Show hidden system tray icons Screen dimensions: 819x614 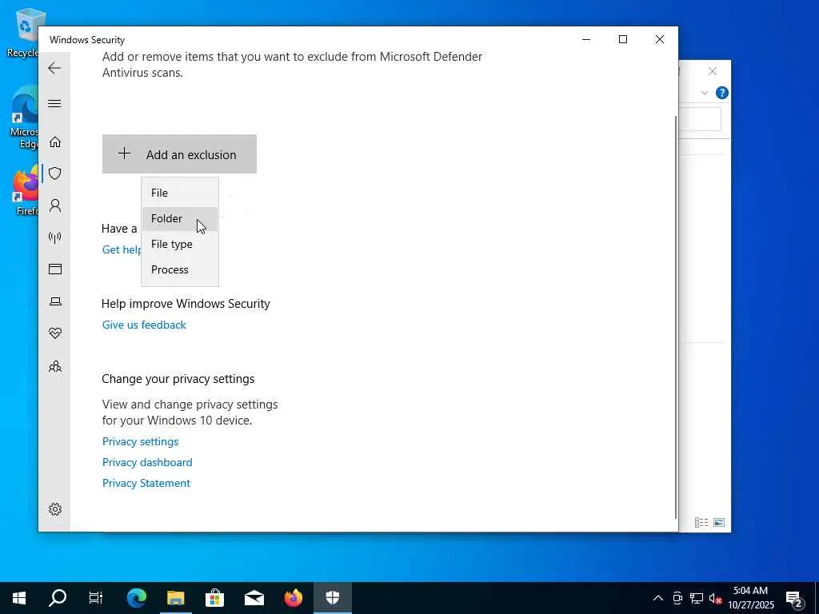pos(658,598)
